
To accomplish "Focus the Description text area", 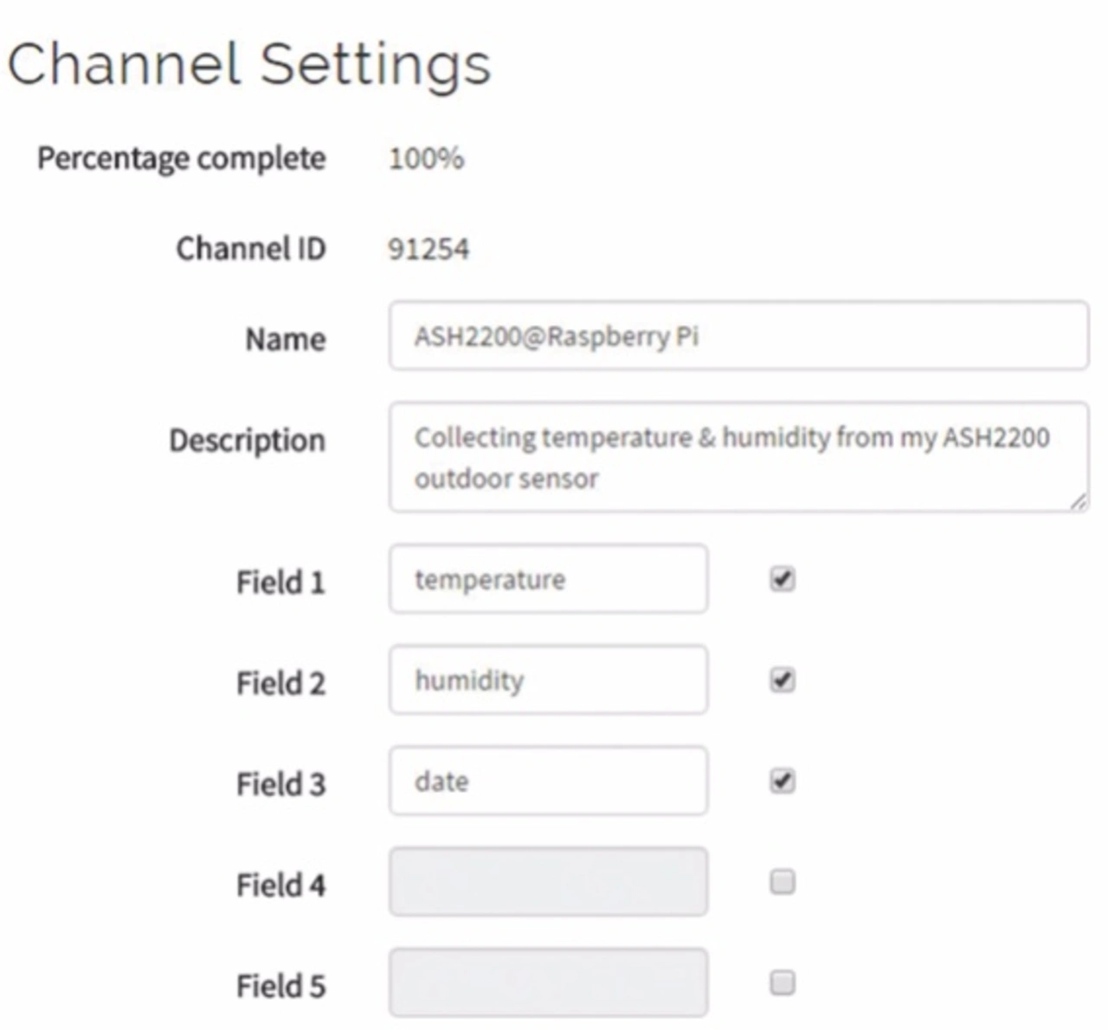I will (x=738, y=457).
